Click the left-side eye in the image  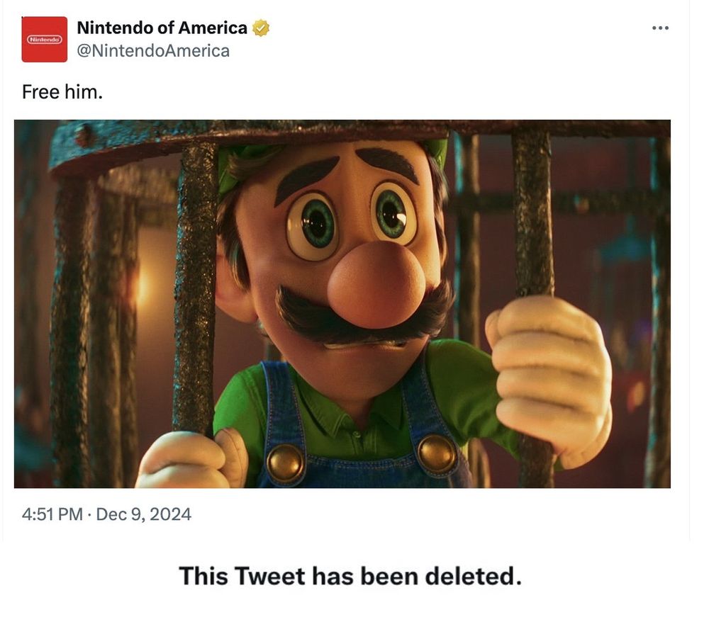[313, 221]
